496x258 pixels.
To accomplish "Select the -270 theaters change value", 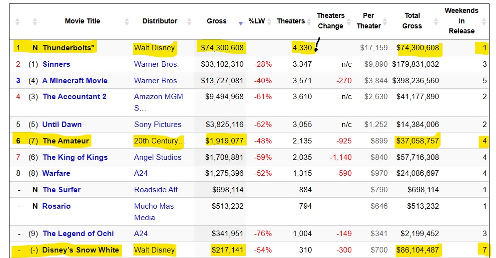I will [344, 80].
